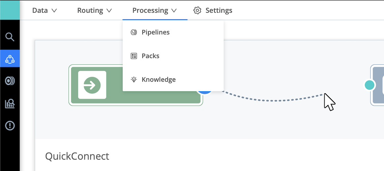The height and width of the screenshot is (171, 384).
Task: Click the teal logo block in top-left corner
Action: (x=10, y=10)
